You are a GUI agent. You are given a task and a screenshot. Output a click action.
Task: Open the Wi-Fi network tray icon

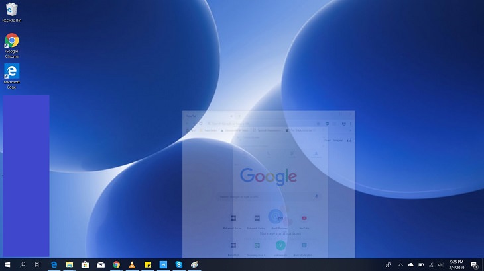[x=431, y=264]
